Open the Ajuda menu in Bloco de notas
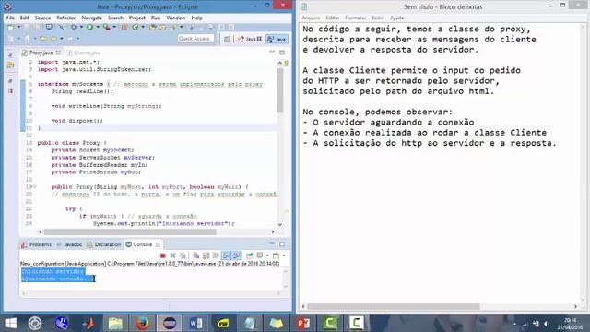The height and width of the screenshot is (332, 590). click(396, 18)
